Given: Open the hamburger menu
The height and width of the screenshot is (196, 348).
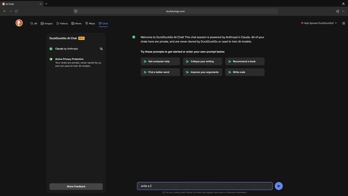Looking at the screenshot, I should (x=344, y=23).
